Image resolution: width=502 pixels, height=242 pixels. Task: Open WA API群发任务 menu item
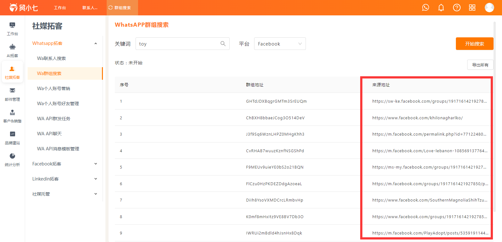(x=54, y=119)
